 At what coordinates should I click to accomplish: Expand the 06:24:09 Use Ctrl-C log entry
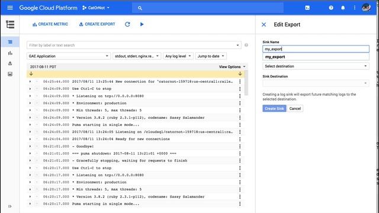click(x=30, y=89)
